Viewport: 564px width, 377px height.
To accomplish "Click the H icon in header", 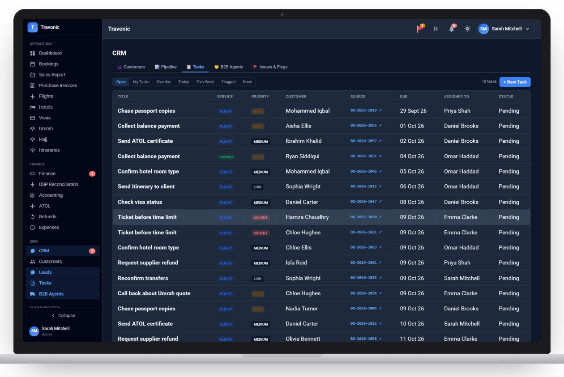I will click(436, 29).
